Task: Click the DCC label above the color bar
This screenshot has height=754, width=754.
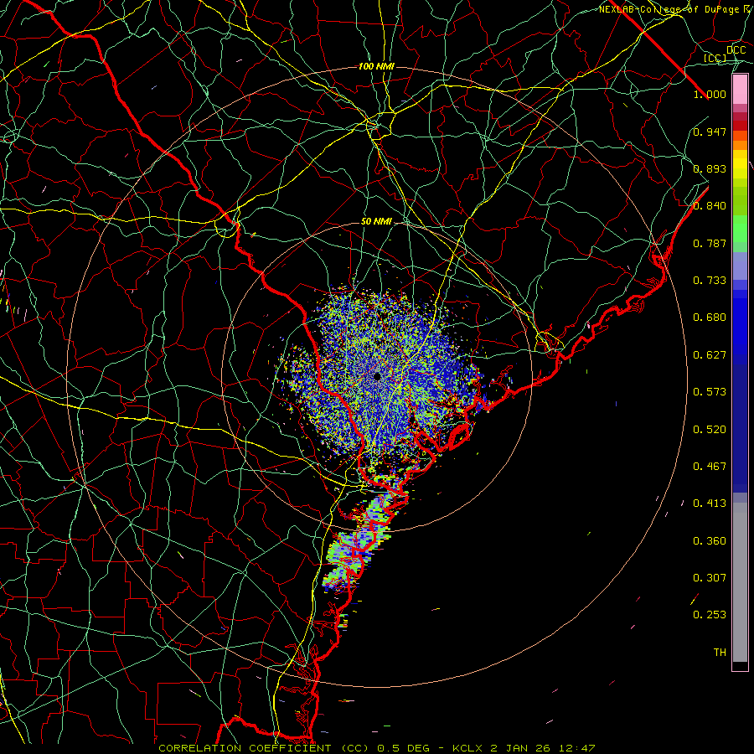Action: 736,50
